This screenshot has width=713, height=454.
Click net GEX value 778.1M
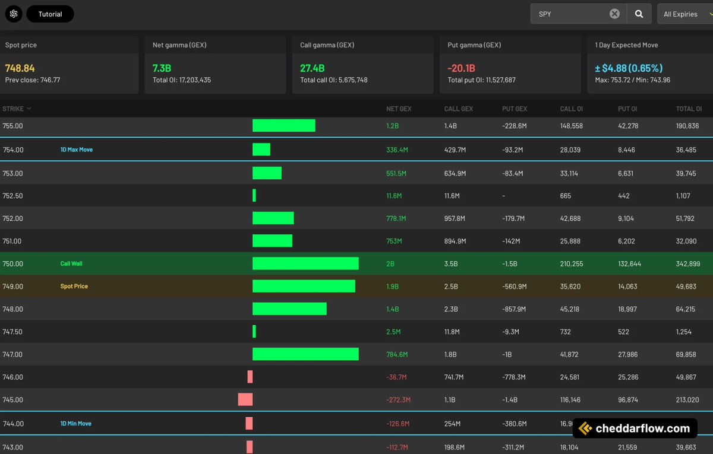[396, 218]
